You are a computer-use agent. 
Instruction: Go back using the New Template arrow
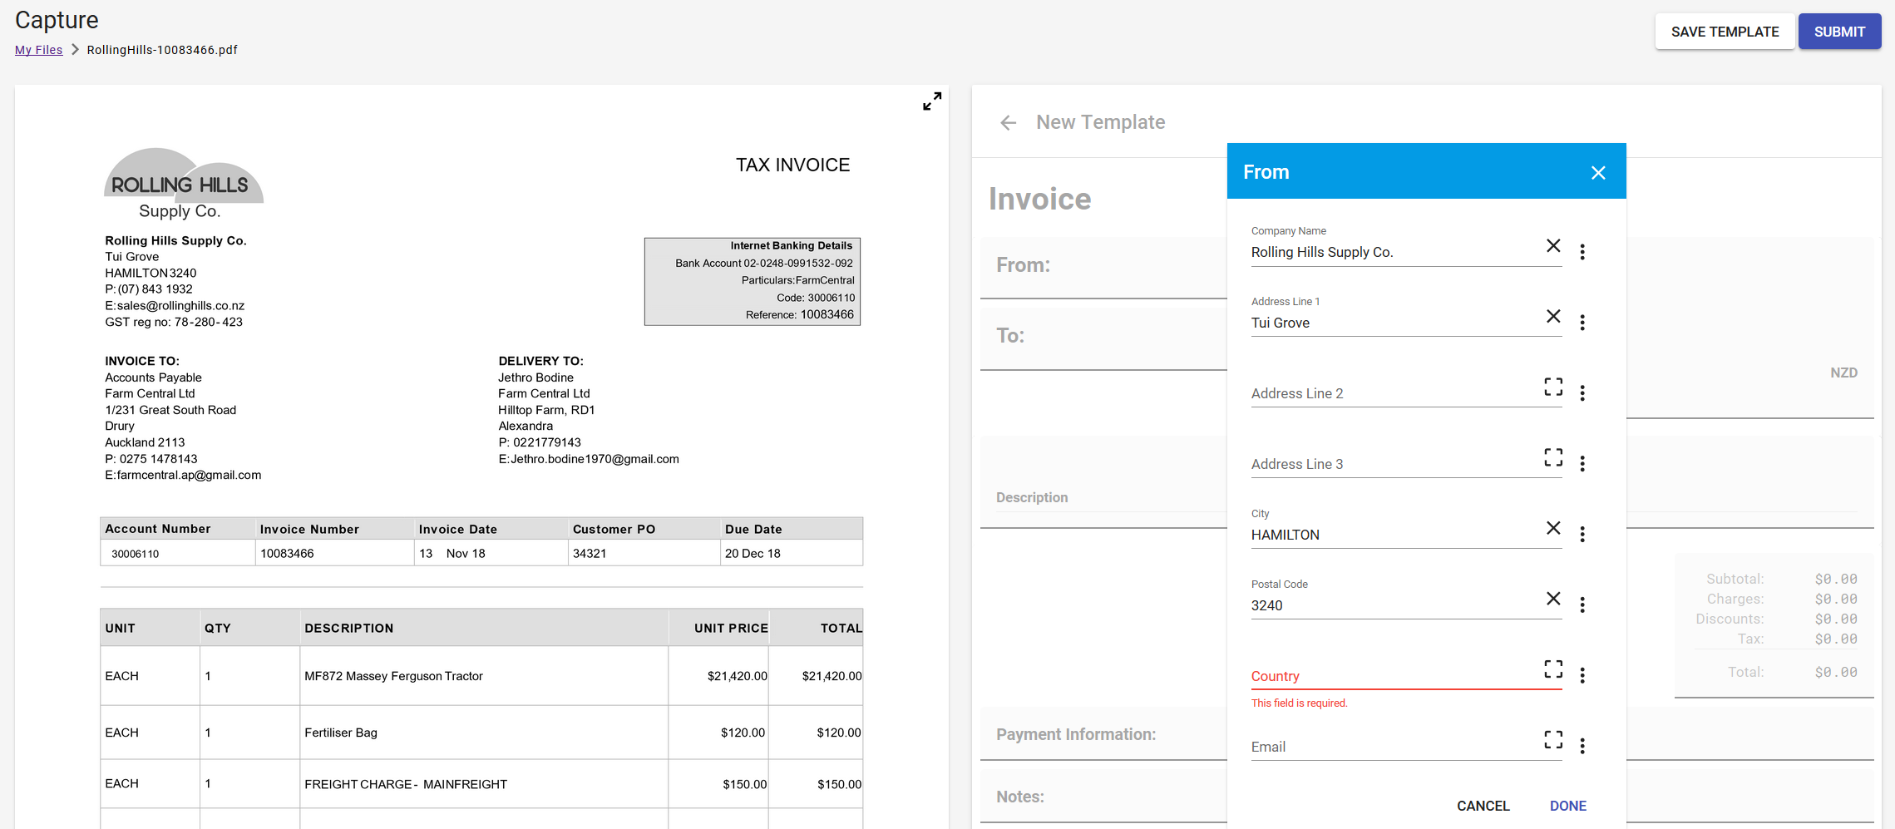click(x=1008, y=123)
